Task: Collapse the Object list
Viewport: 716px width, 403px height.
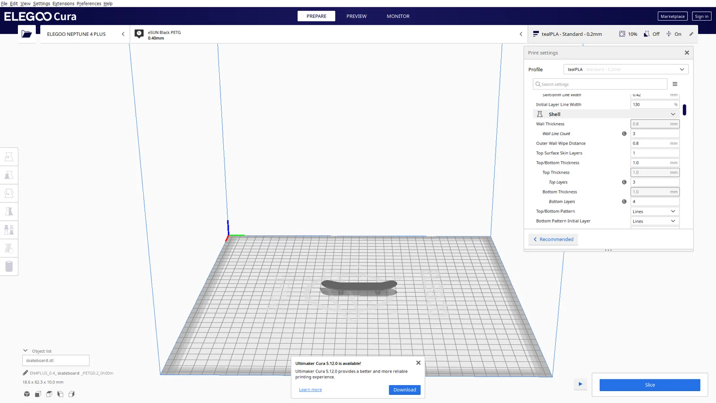Action: point(26,351)
